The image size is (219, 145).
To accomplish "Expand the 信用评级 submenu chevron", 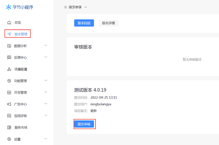I will pyautogui.click(x=46, y=115).
